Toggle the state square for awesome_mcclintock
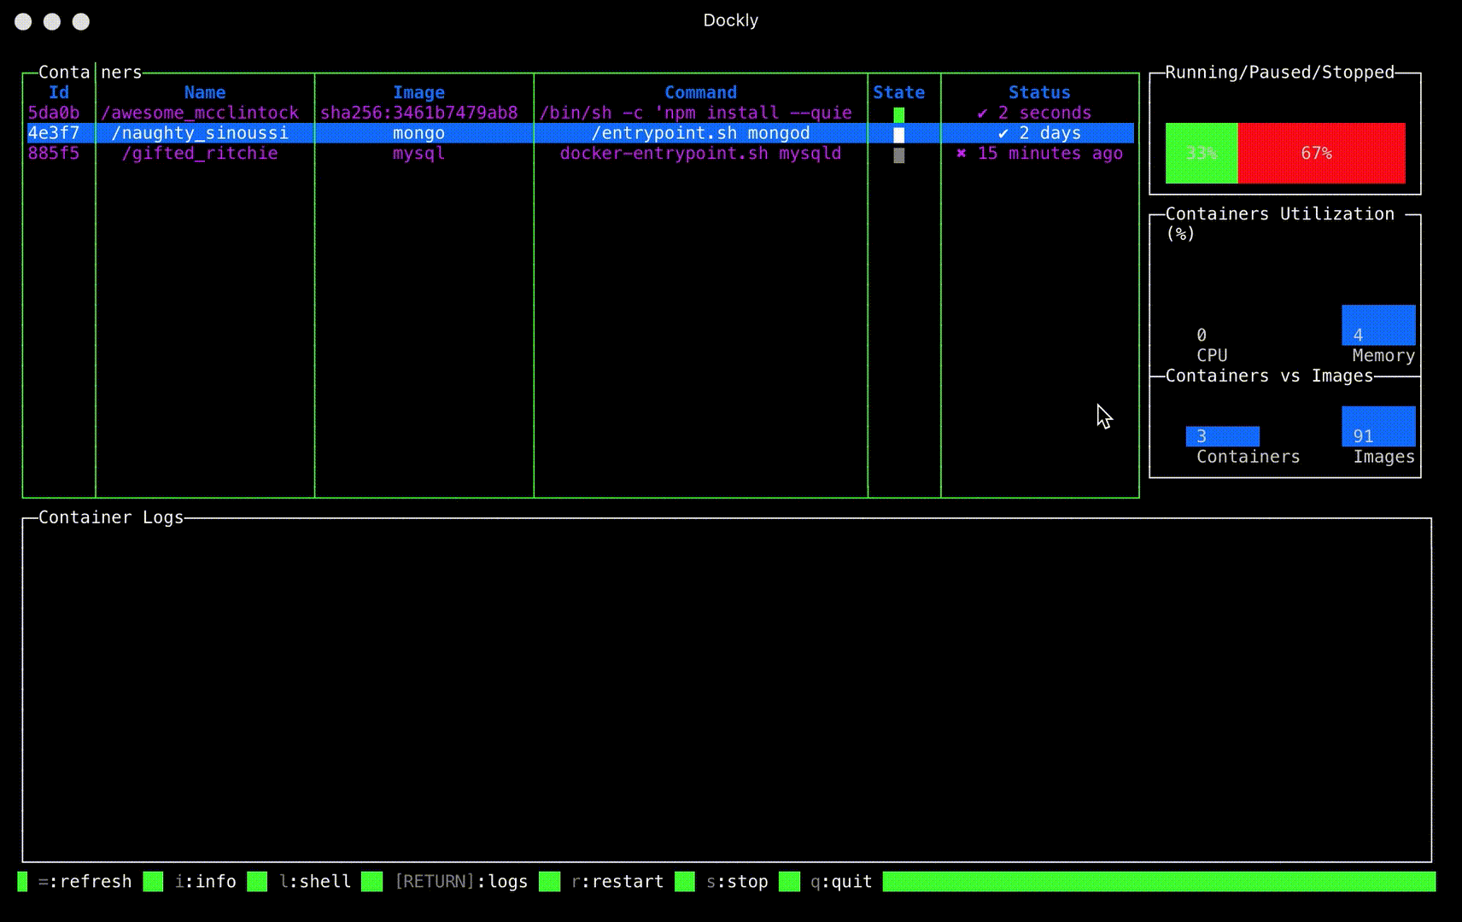 (x=899, y=113)
